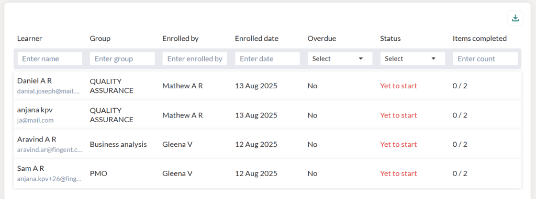This screenshot has height=199, width=536.
Task: Click email aravind.ar@fingent.c...
Action: tap(50, 150)
